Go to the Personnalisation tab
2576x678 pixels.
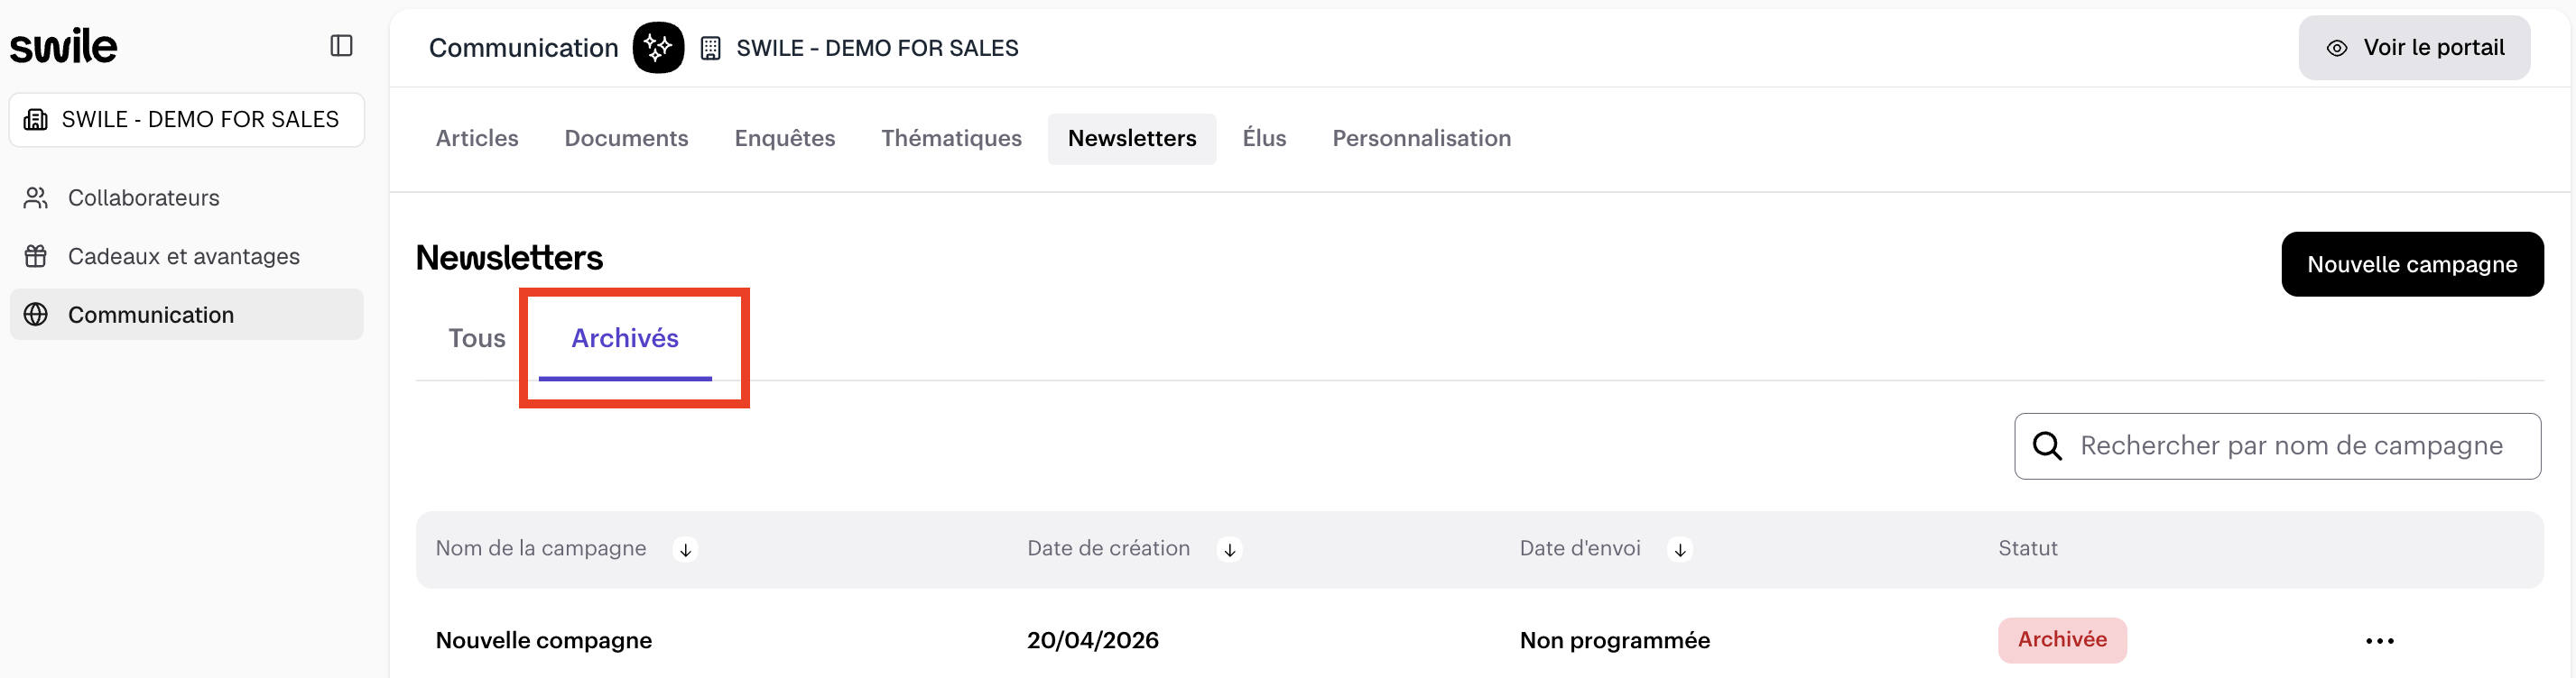tap(1421, 139)
